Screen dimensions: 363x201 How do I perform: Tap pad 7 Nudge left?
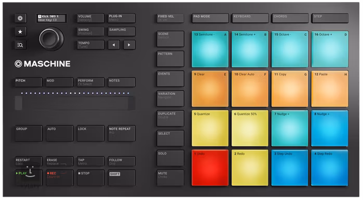(290, 128)
